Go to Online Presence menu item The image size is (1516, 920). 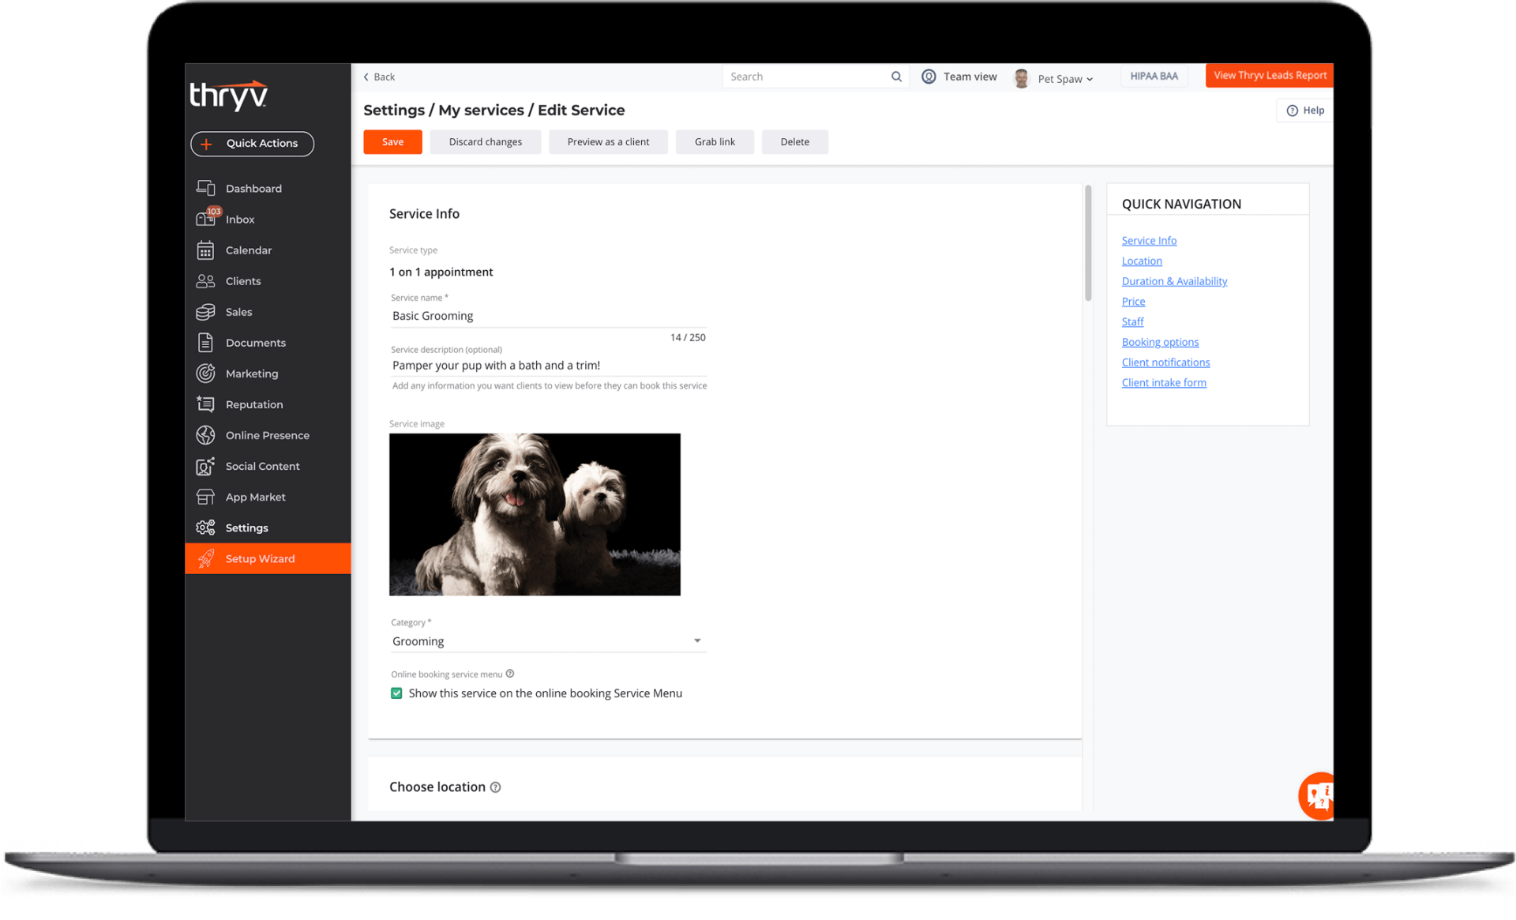(x=267, y=435)
